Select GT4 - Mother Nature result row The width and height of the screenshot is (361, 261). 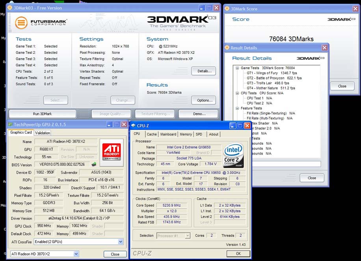271,88
